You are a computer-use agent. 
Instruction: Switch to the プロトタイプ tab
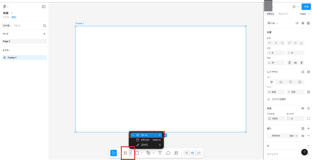283,14
